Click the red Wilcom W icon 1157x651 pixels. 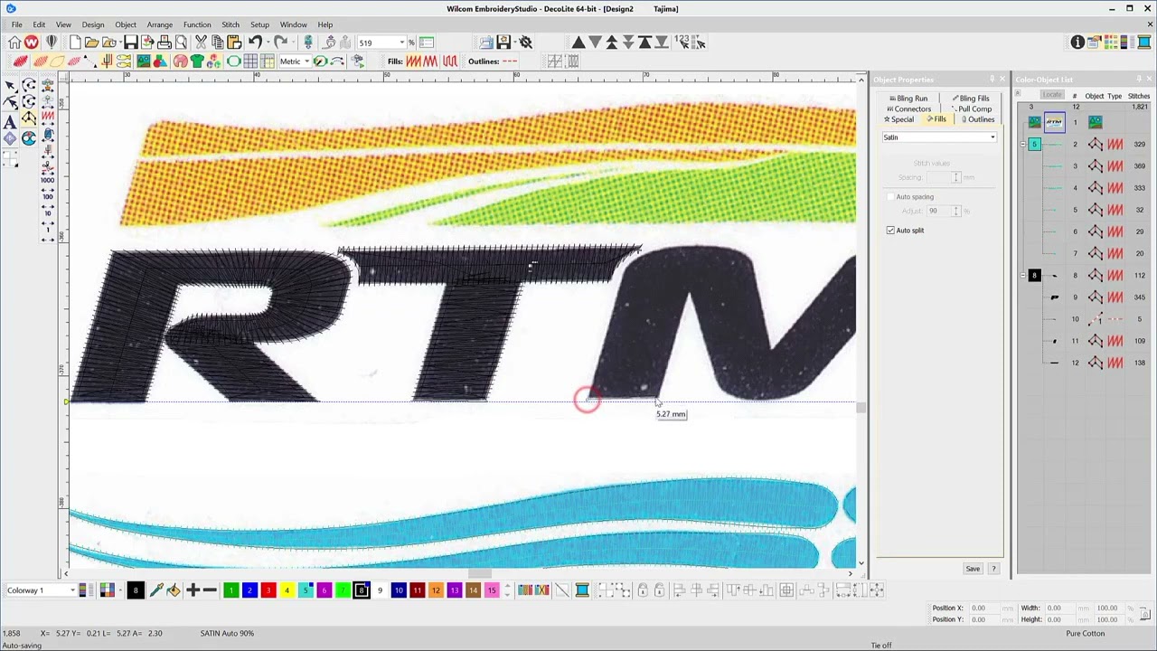tap(32, 42)
